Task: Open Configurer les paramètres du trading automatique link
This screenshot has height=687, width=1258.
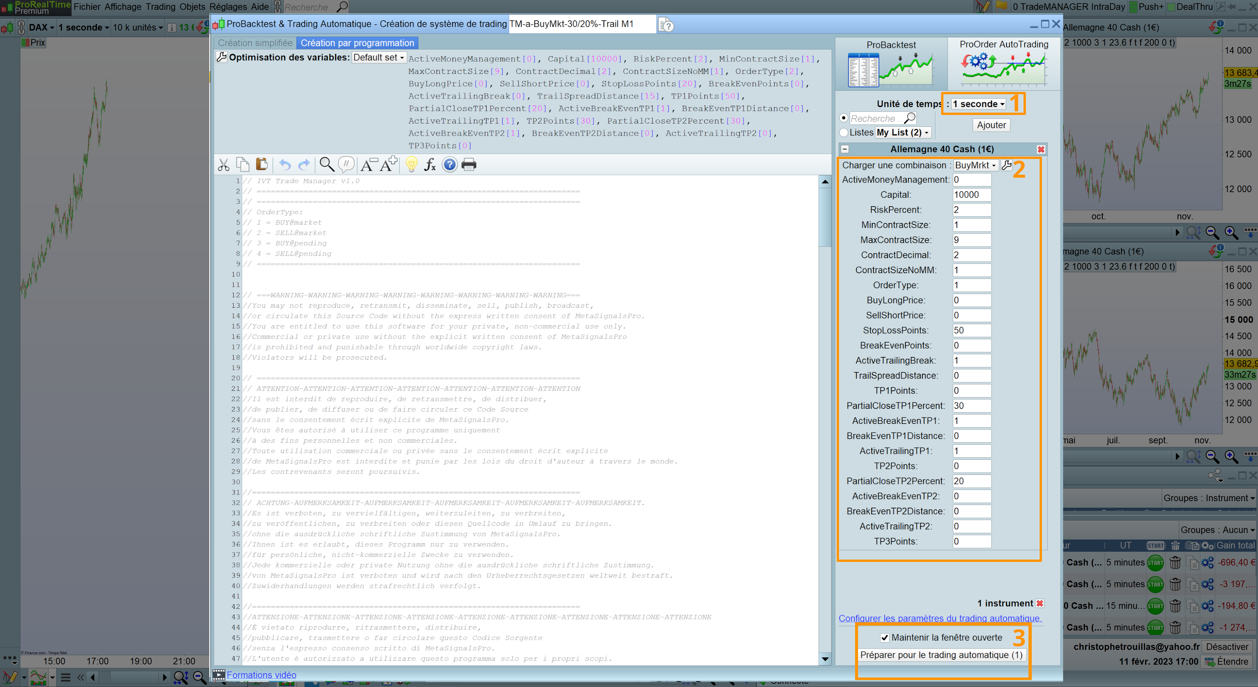Action: coord(940,618)
